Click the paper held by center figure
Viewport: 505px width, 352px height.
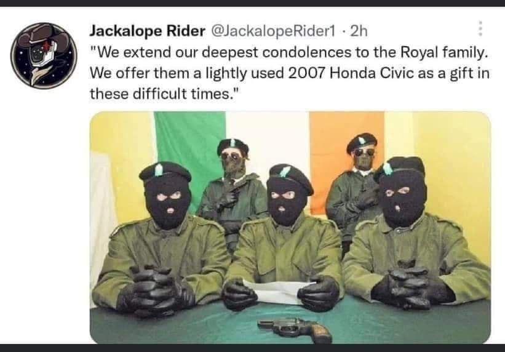[279, 291]
